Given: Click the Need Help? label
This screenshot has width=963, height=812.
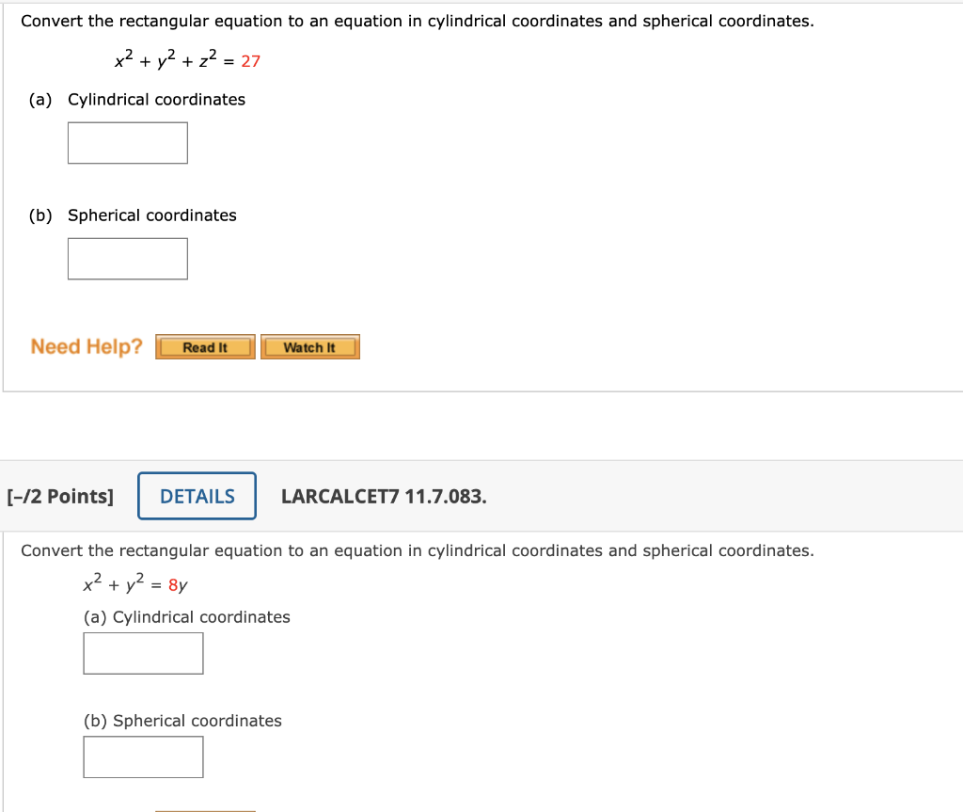Looking at the screenshot, I should 86,346.
